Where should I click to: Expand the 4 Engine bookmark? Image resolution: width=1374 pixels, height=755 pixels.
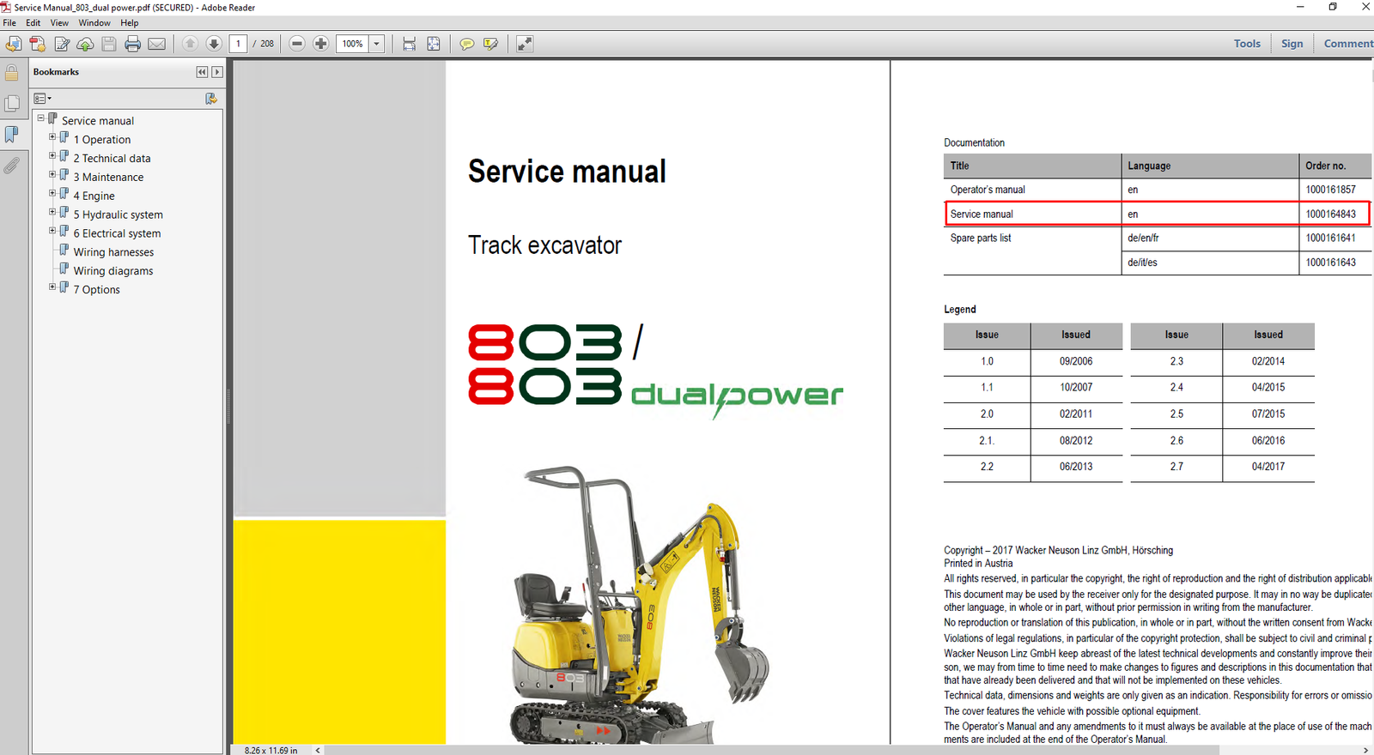pos(52,193)
